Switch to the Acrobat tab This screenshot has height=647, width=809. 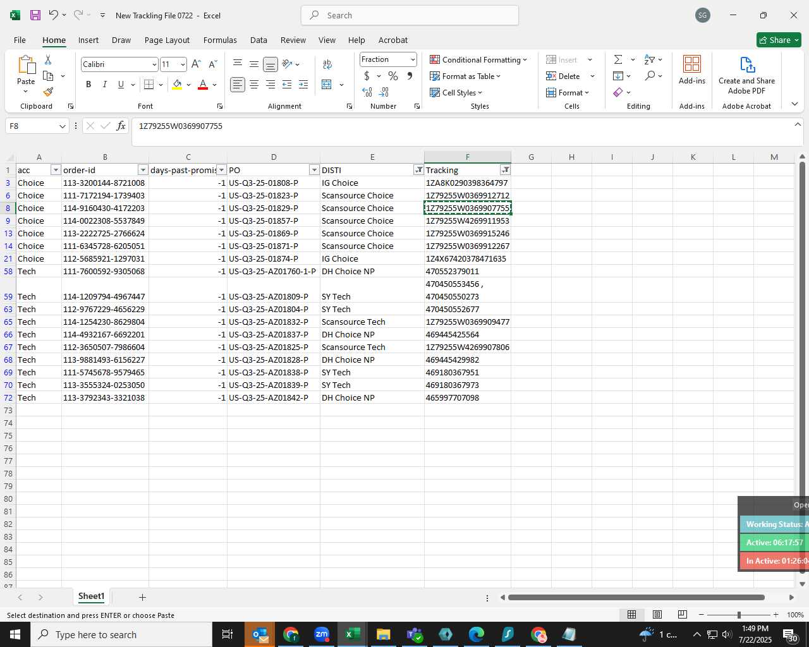(393, 40)
